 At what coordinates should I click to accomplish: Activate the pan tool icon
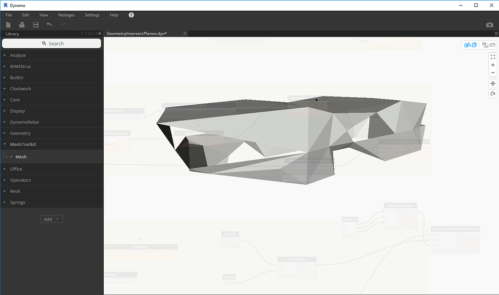point(493,83)
